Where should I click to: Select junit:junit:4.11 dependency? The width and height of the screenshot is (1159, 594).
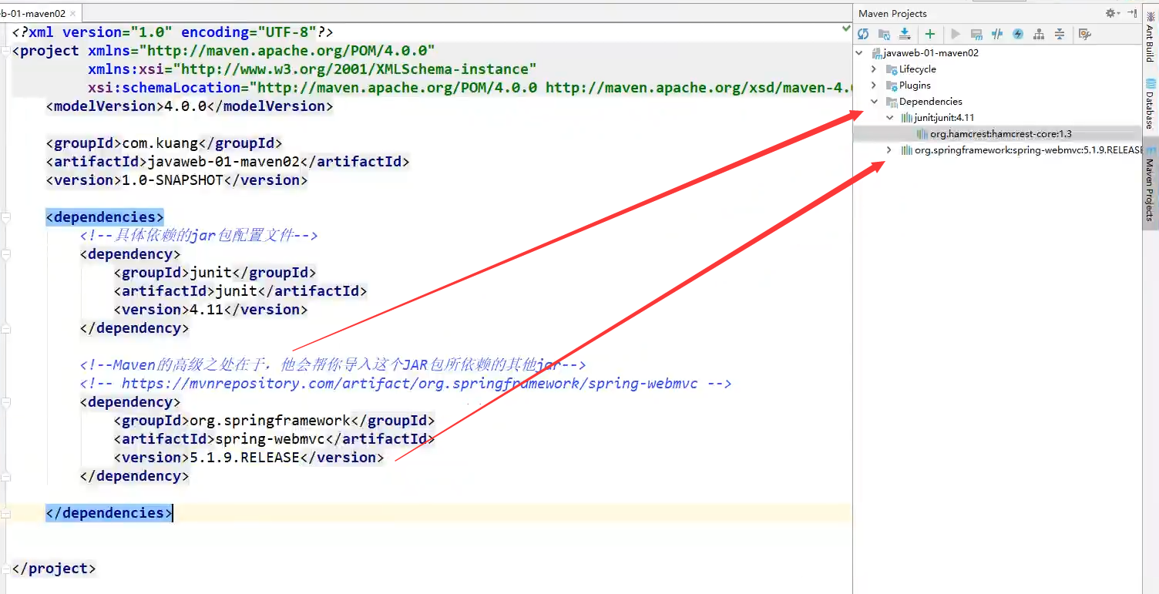[x=944, y=118]
